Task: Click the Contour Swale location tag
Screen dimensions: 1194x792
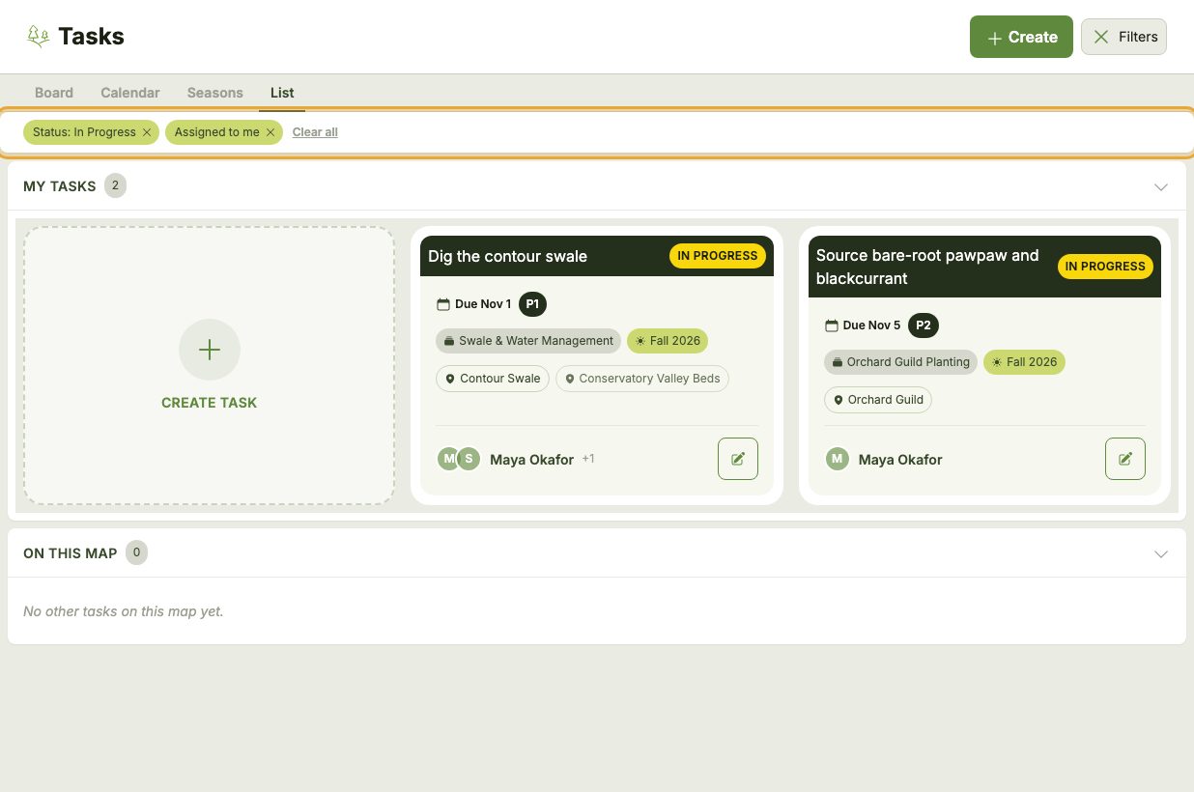Action: pyautogui.click(x=493, y=379)
